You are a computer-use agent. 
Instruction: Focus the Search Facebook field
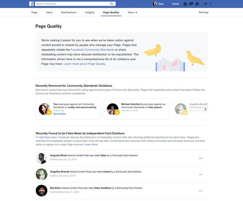point(72,4)
